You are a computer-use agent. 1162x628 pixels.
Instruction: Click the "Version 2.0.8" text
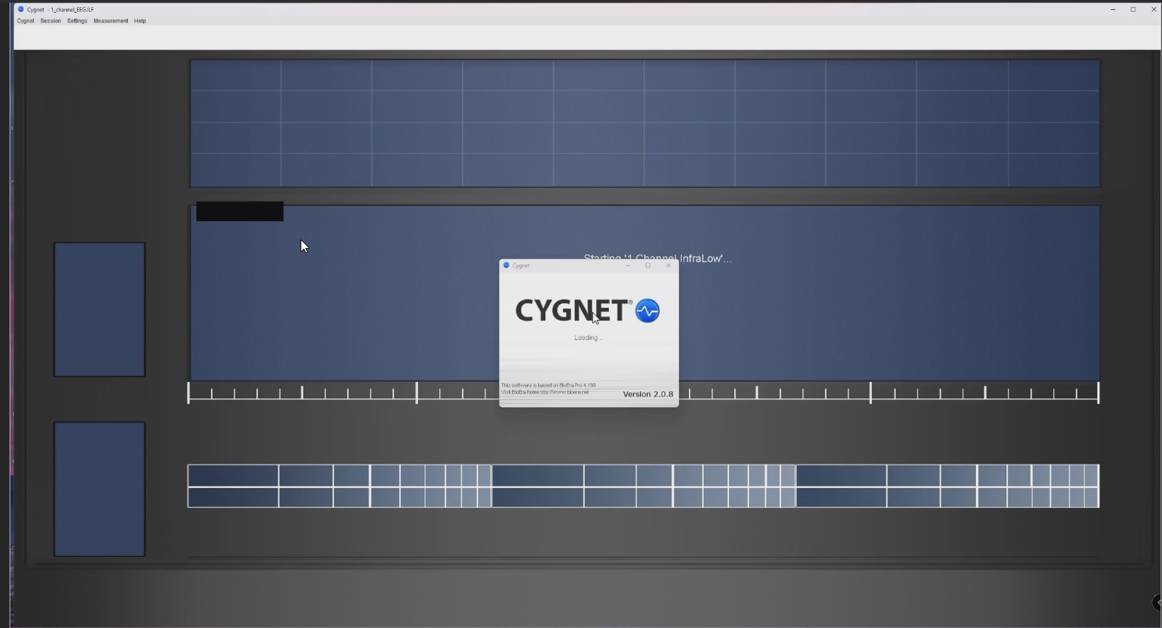(648, 394)
